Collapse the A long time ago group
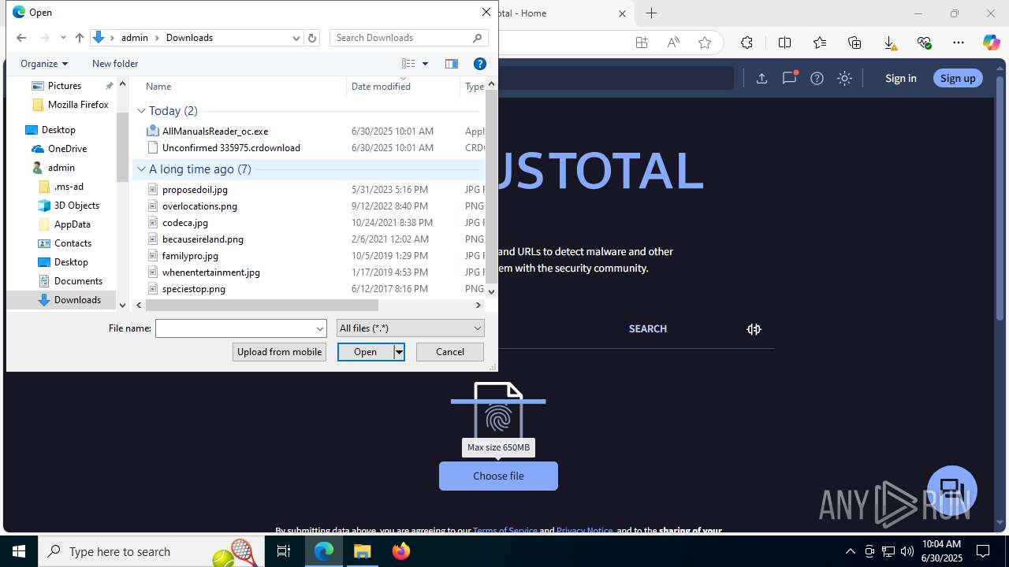1009x567 pixels. point(142,169)
